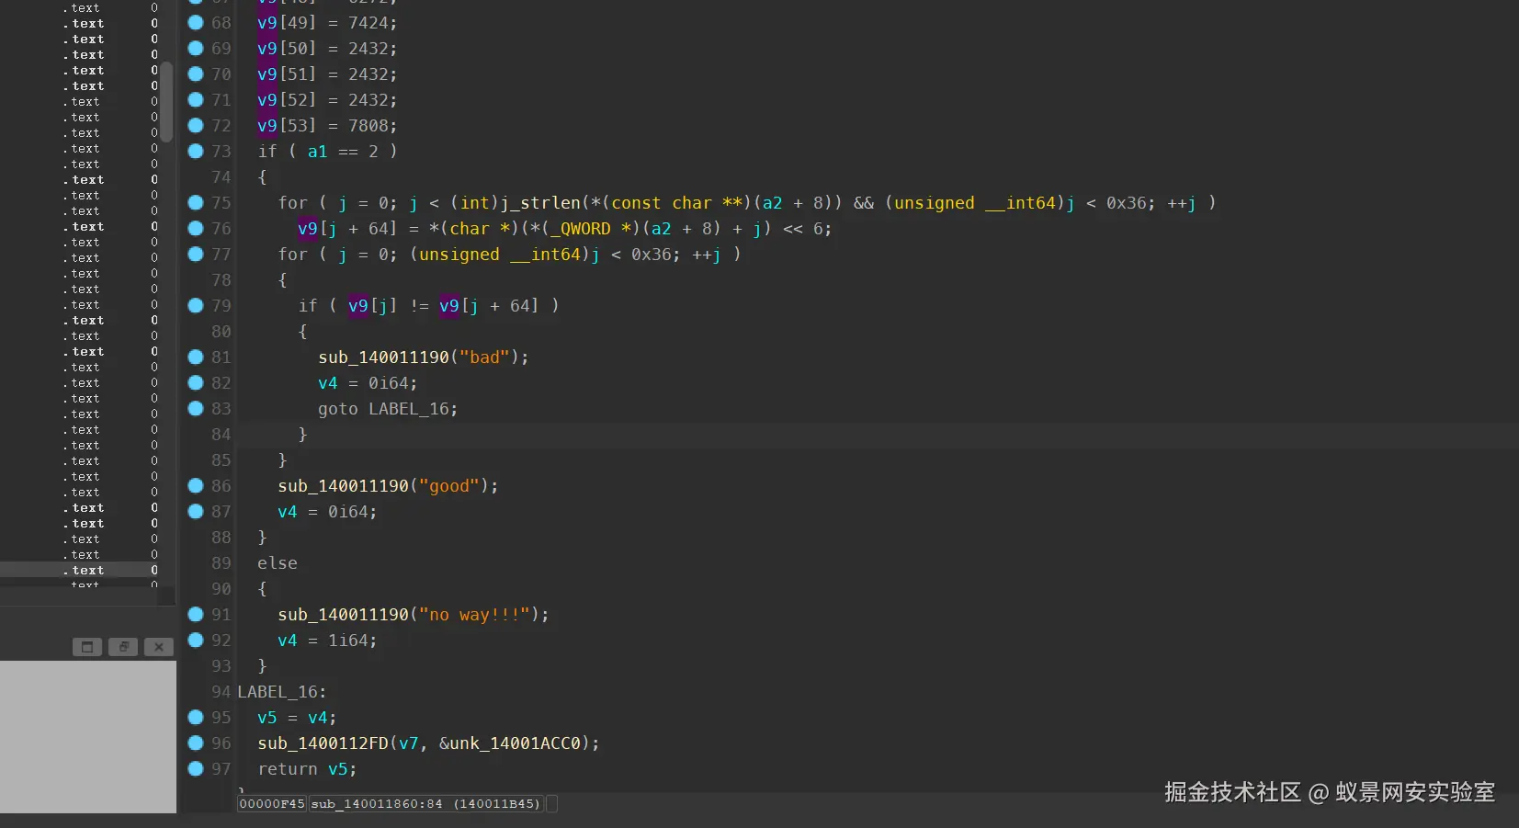
Task: Toggle breakpoint dot on line 91
Action: (196, 614)
